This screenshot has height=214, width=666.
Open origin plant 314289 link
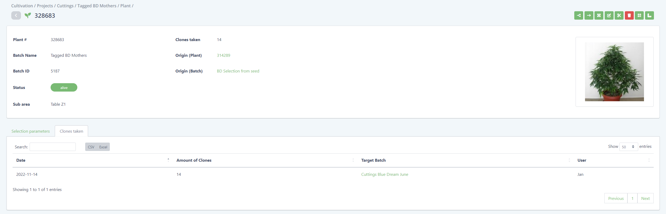pos(223,55)
